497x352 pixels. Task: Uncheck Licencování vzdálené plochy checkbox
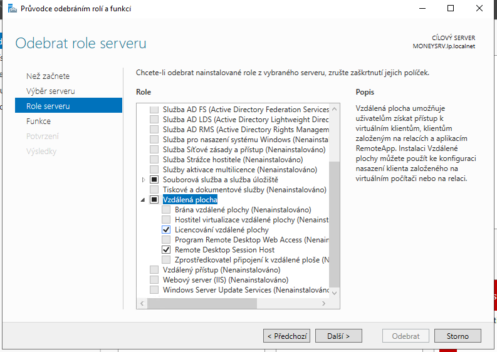coord(166,230)
